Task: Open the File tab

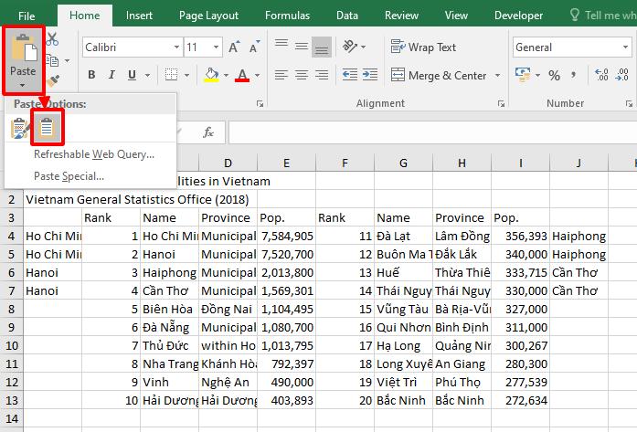Action: click(x=27, y=16)
